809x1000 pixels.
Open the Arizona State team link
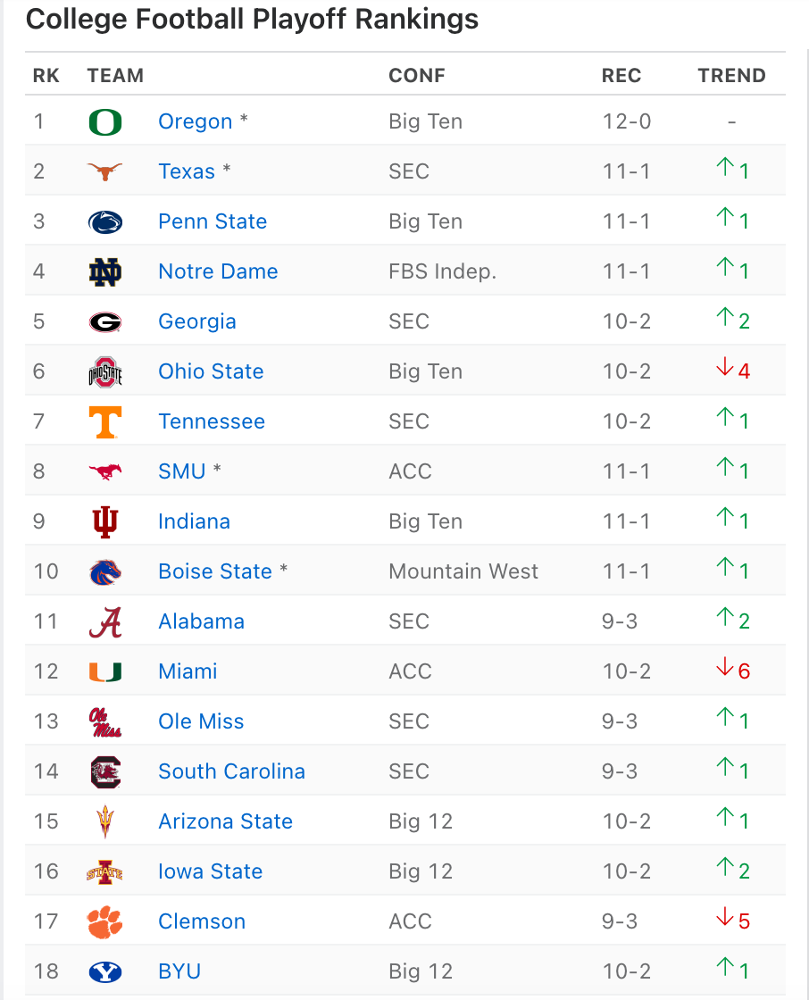pyautogui.click(x=225, y=821)
